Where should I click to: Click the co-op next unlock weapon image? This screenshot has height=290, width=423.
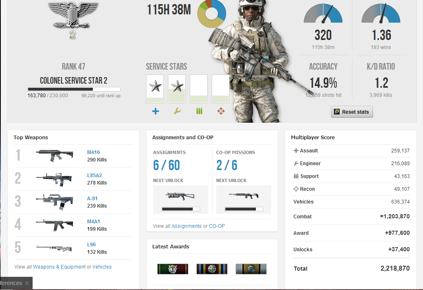tap(243, 196)
